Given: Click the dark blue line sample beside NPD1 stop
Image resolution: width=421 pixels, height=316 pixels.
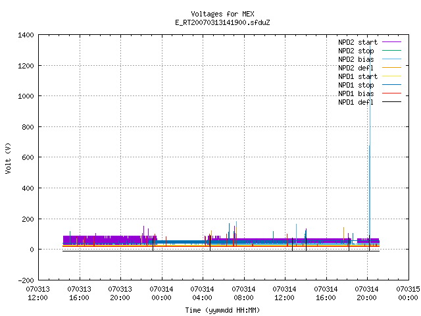Looking at the screenshot, I should point(392,85).
